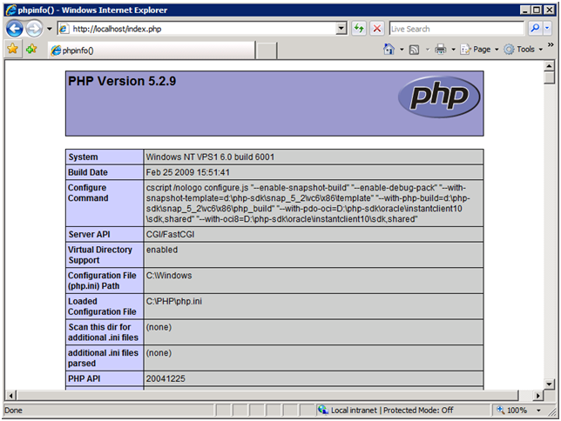The image size is (561, 421).
Task: Click the vertical scrollbar down arrow
Action: [549, 384]
